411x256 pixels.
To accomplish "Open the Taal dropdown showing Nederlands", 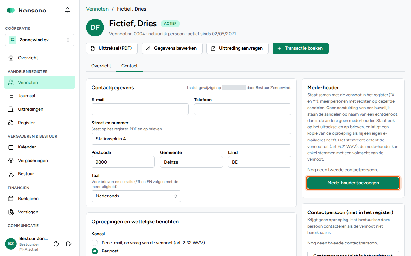I will [x=136, y=196].
